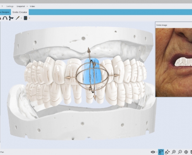Viewport: 192px width, 155px height.
Task: Open the Snapshot dropdown arrow
Action: 27,6
